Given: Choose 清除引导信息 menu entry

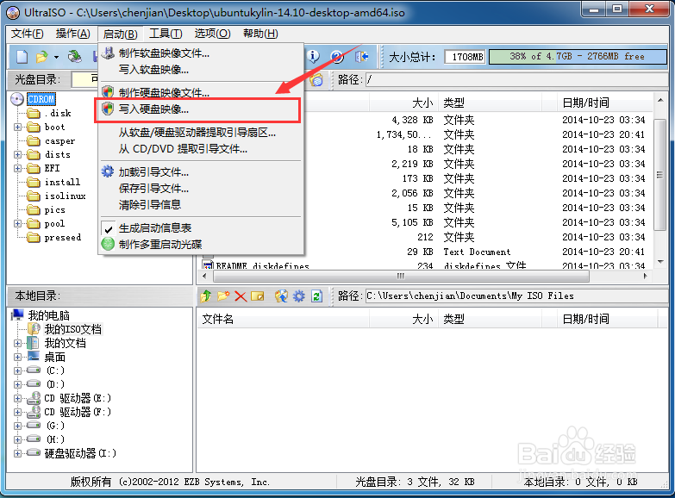Looking at the screenshot, I should click(x=150, y=204).
